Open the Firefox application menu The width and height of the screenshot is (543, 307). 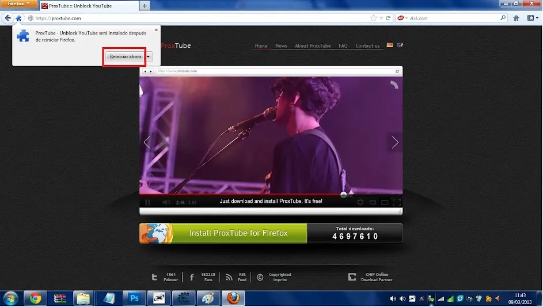pos(18,3)
